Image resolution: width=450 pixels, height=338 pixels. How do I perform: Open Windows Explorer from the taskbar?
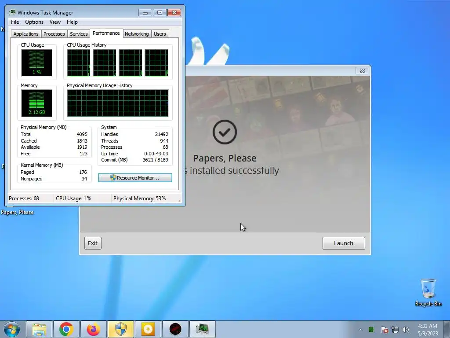(x=39, y=329)
